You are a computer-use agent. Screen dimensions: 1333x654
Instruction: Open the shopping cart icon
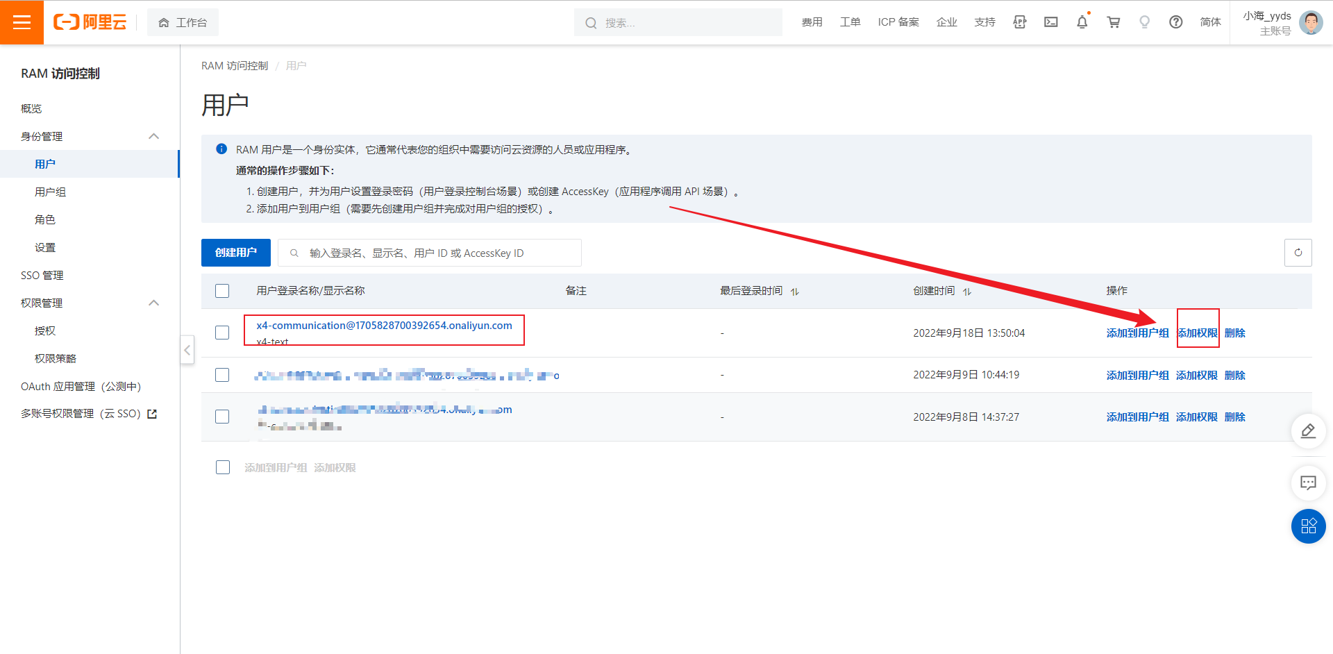(x=1114, y=22)
